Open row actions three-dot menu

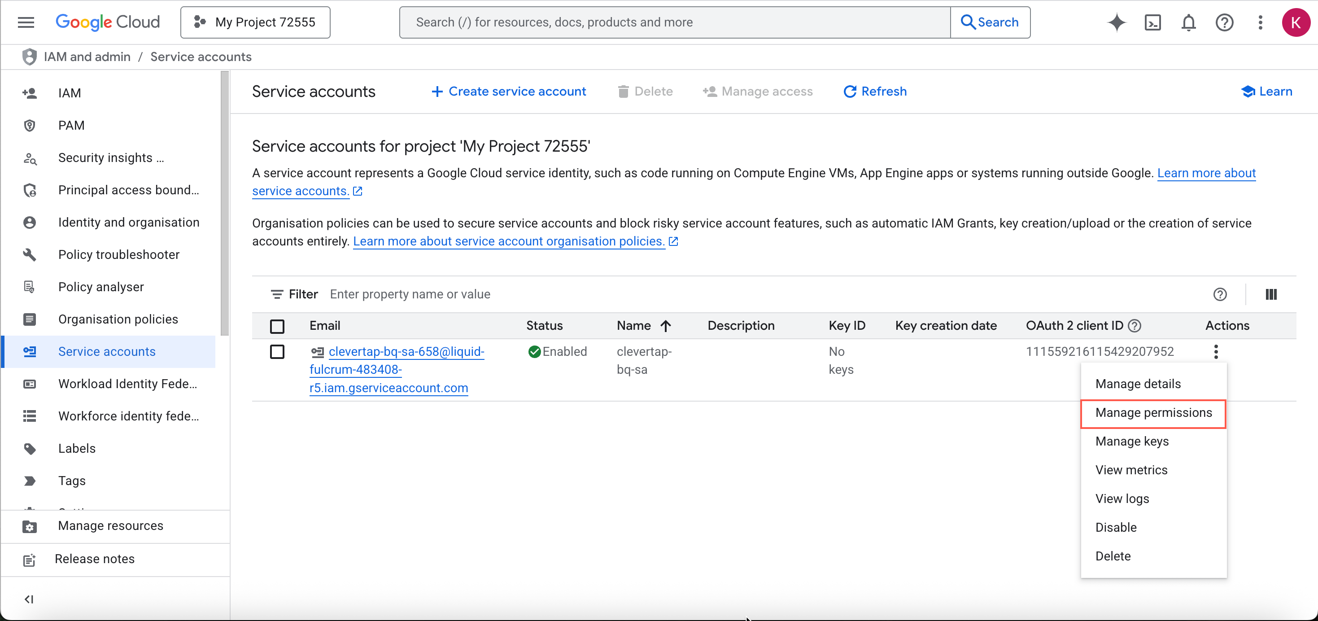pos(1216,352)
